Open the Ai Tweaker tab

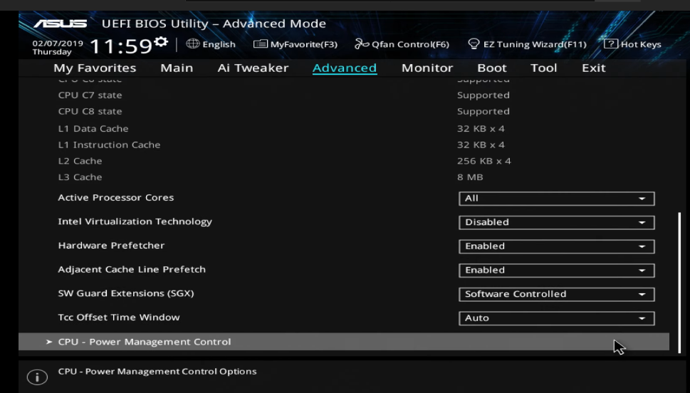tap(253, 68)
